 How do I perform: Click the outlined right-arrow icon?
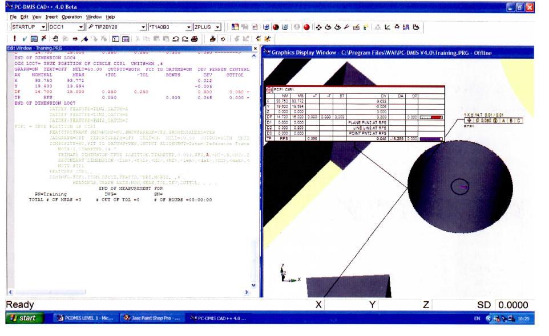tap(223, 39)
